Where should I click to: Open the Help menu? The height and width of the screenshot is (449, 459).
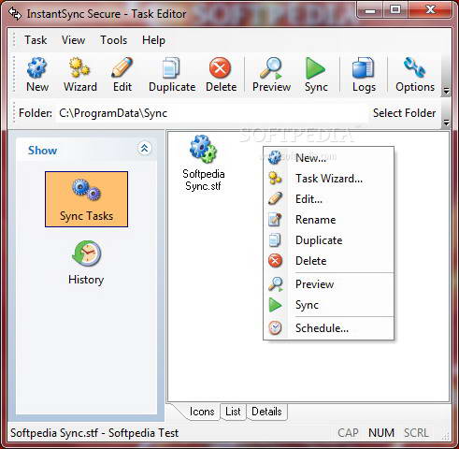(153, 40)
